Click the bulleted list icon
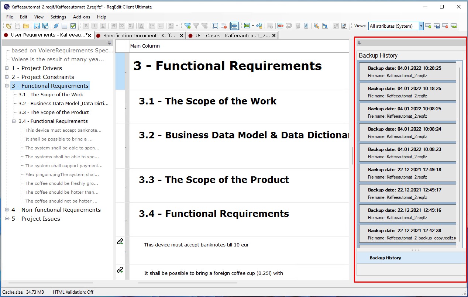Screen dimensions: 468x297 pyautogui.click(x=152, y=26)
